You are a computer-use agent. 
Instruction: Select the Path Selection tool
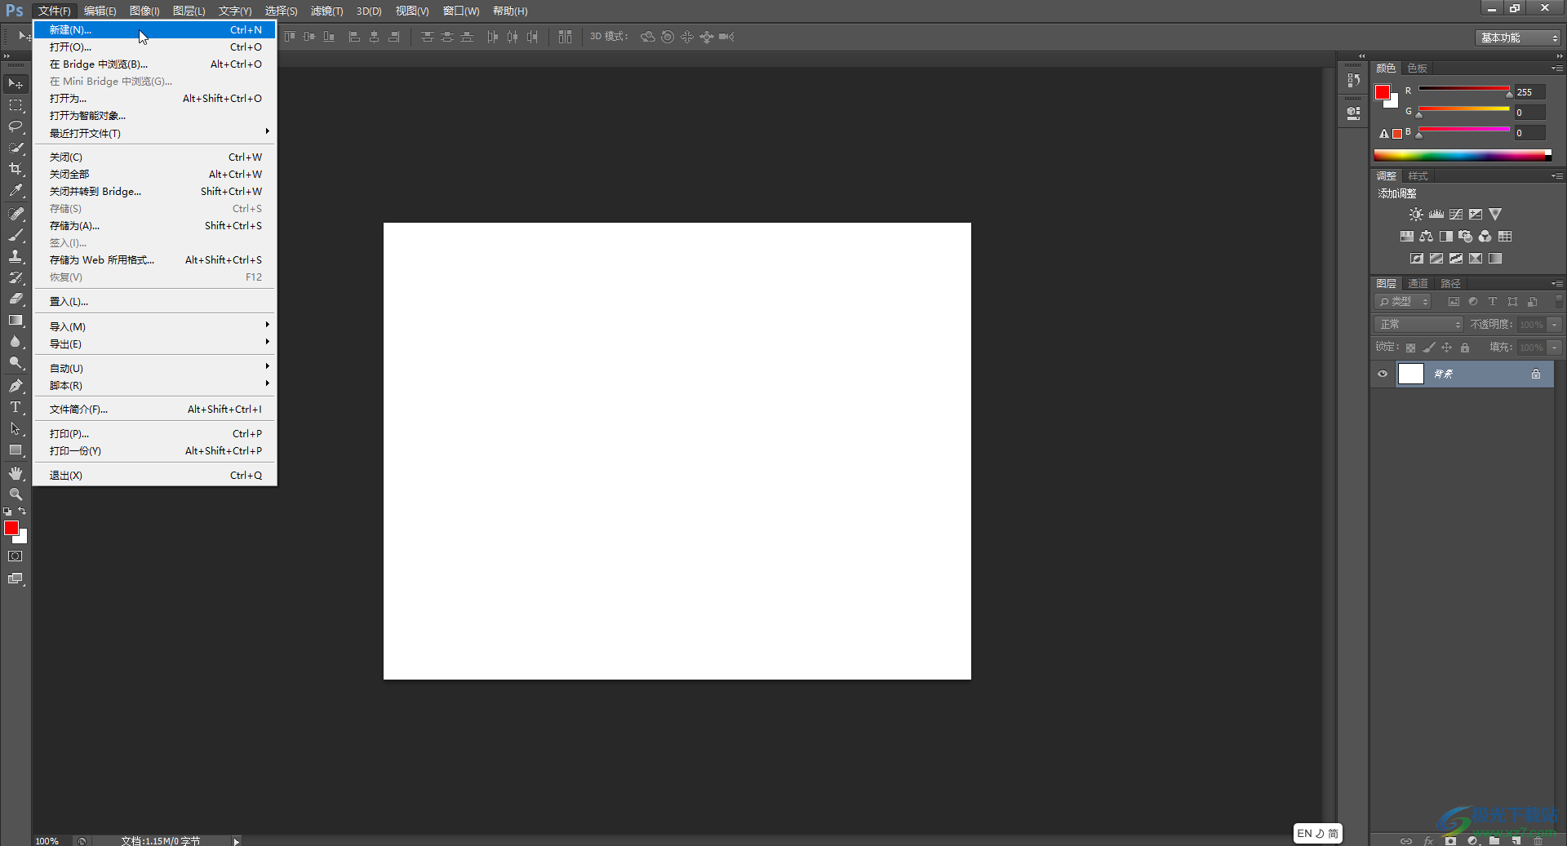point(16,428)
